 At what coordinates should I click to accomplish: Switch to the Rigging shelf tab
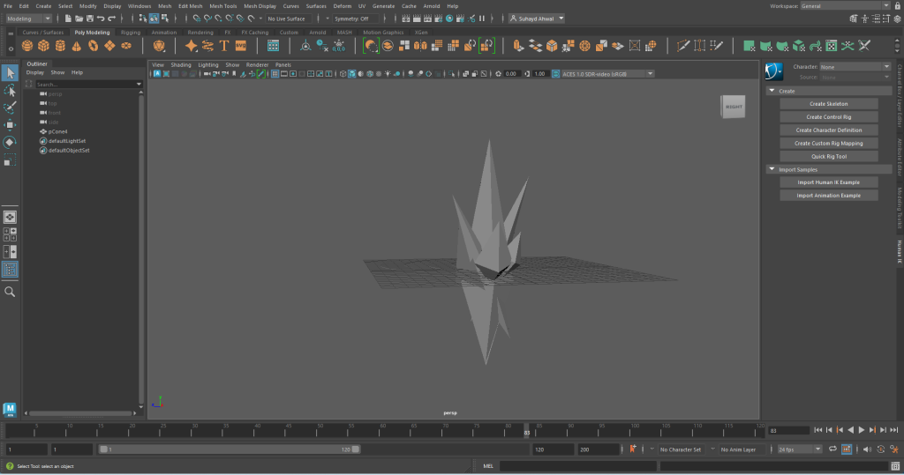(x=131, y=33)
